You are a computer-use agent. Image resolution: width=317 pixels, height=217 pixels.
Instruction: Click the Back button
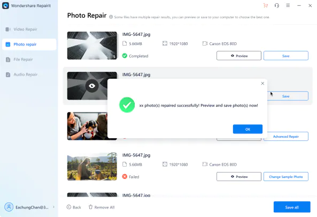coord(74,207)
